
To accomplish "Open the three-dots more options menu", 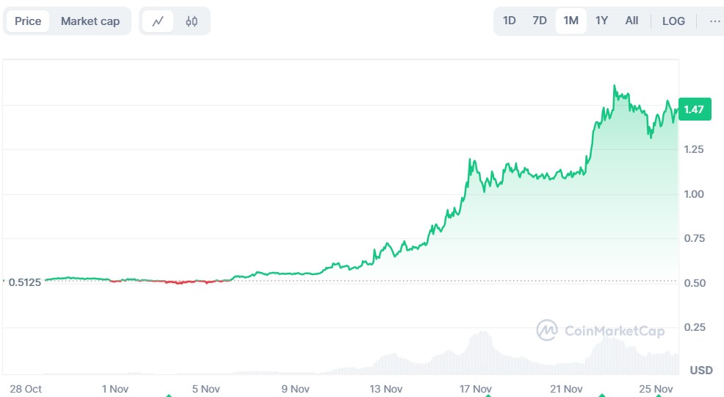I will 714,21.
